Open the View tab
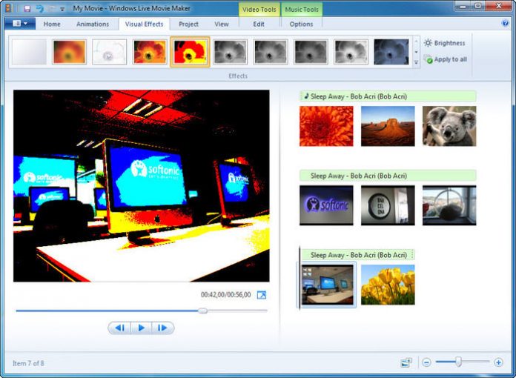 pyautogui.click(x=222, y=24)
